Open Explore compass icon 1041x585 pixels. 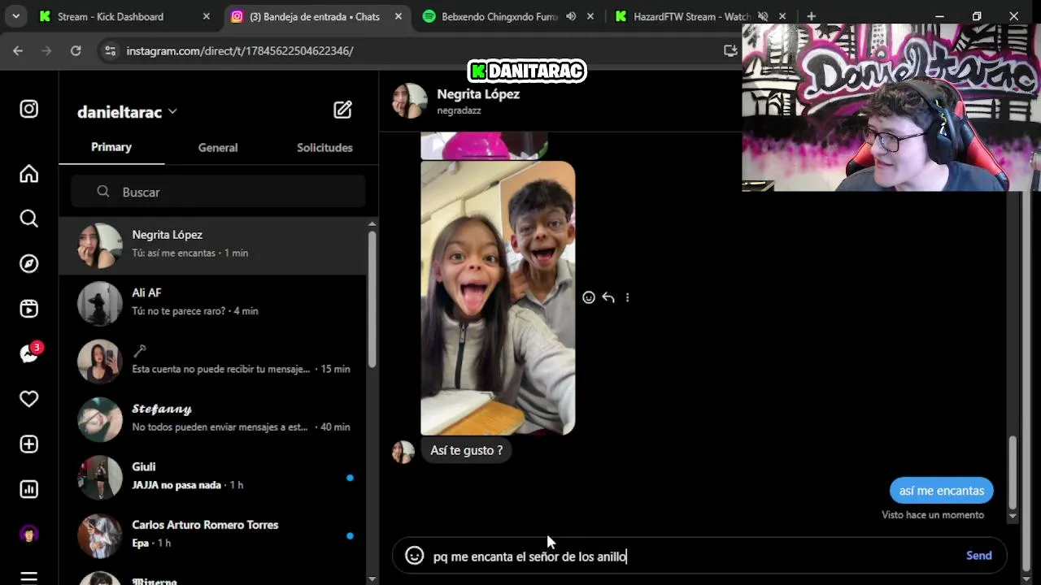pos(29,263)
